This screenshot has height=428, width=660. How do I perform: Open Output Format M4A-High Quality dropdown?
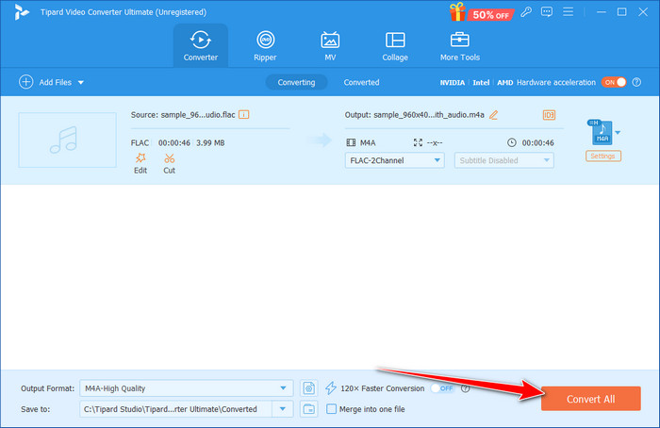186,388
